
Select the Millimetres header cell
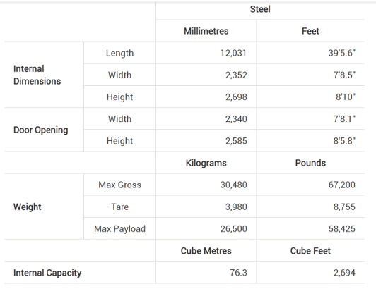[x=206, y=31]
